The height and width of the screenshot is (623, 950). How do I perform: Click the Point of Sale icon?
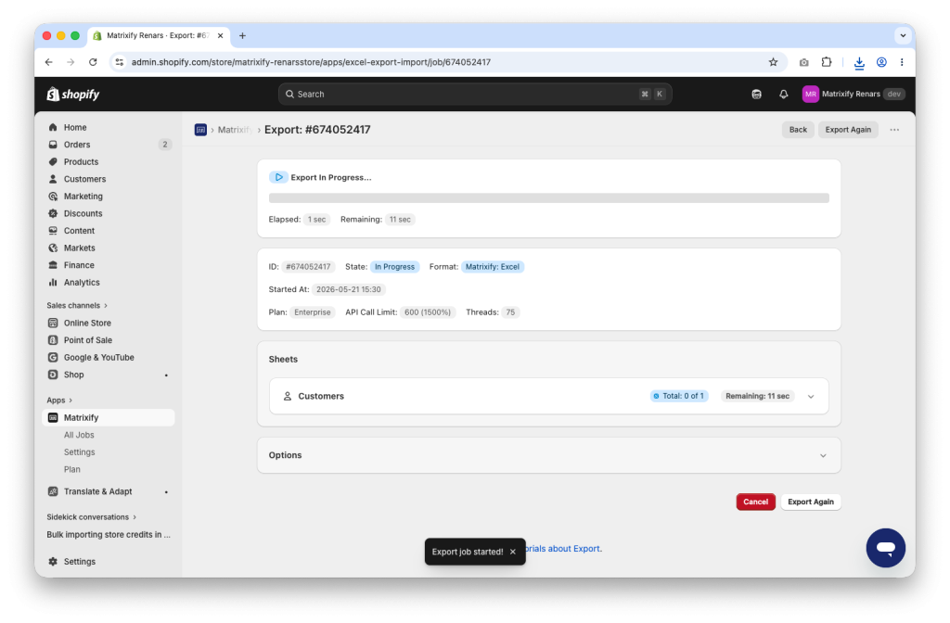pos(53,340)
